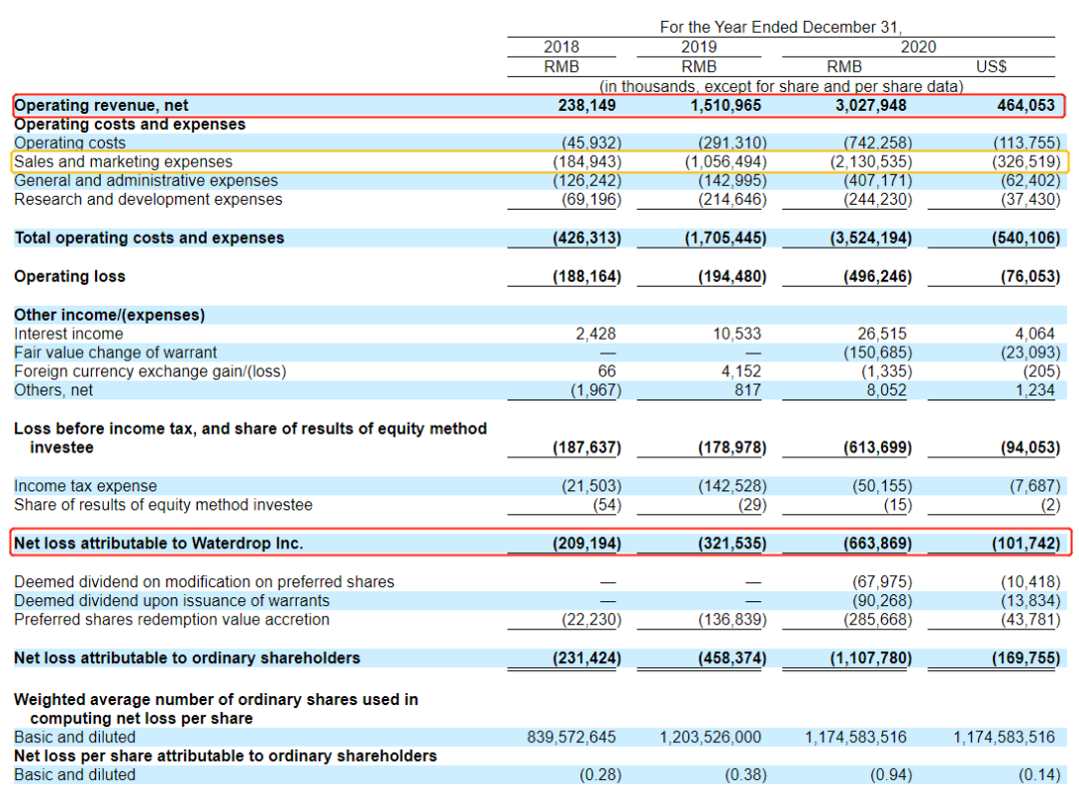This screenshot has height=797, width=1079.
Task: Click the "Operating revenue, net" row label
Action: [x=101, y=105]
